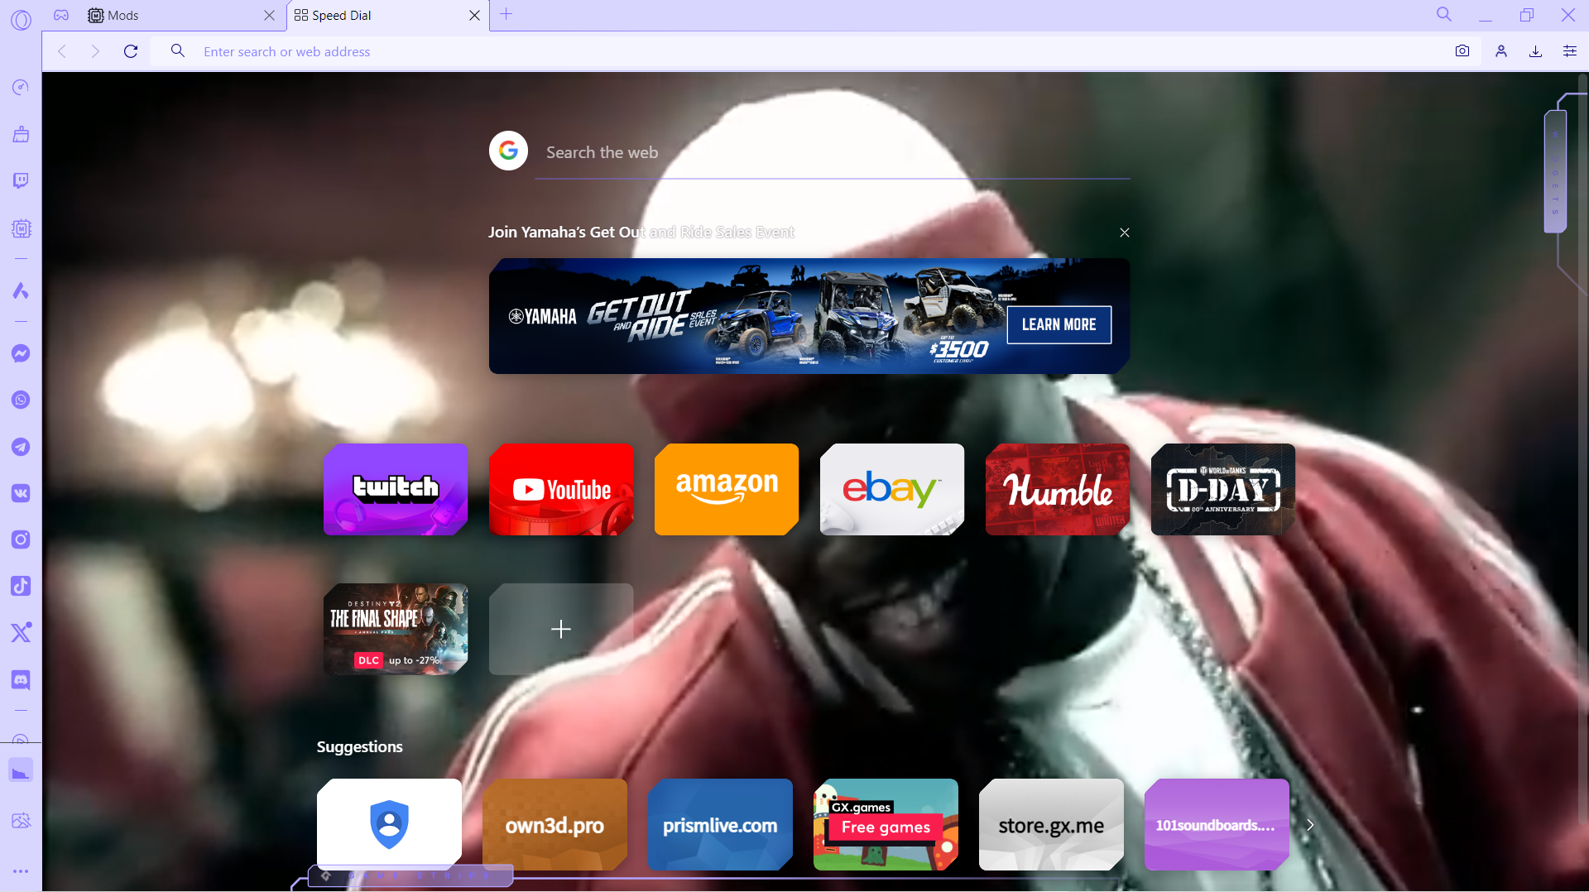Open YouTube from its speed dial tile
Viewport: 1589px width, 892px height.
561,489
